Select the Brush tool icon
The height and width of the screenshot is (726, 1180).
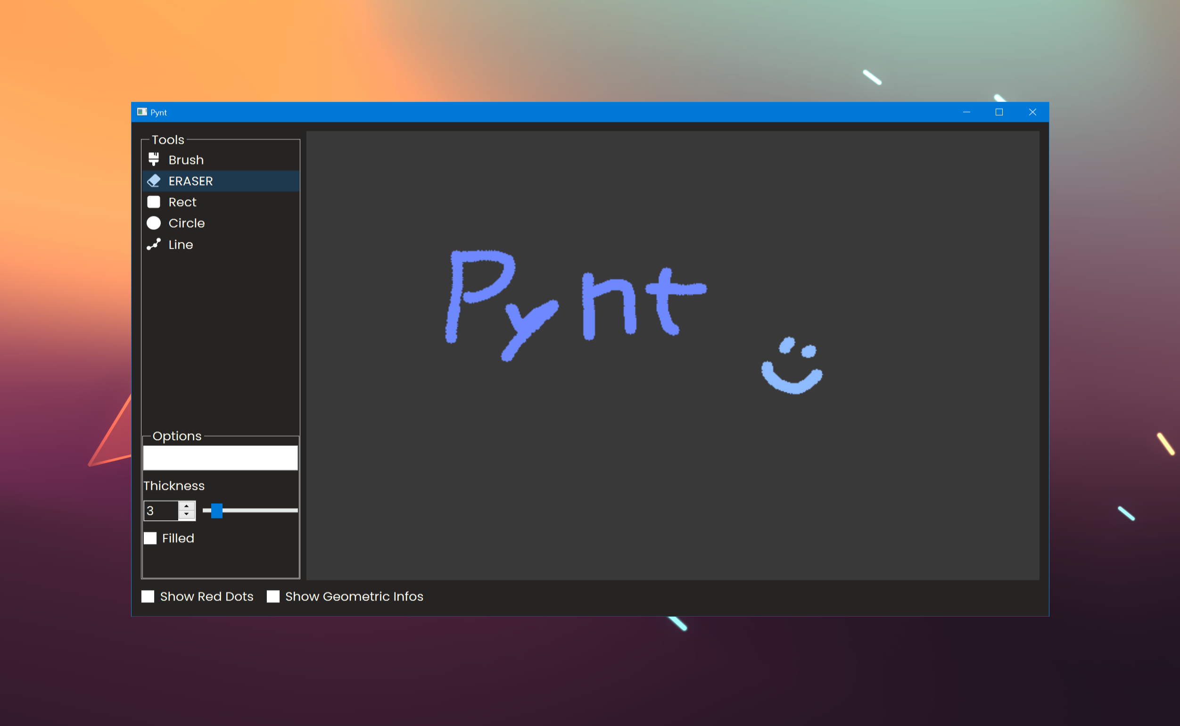[154, 159]
